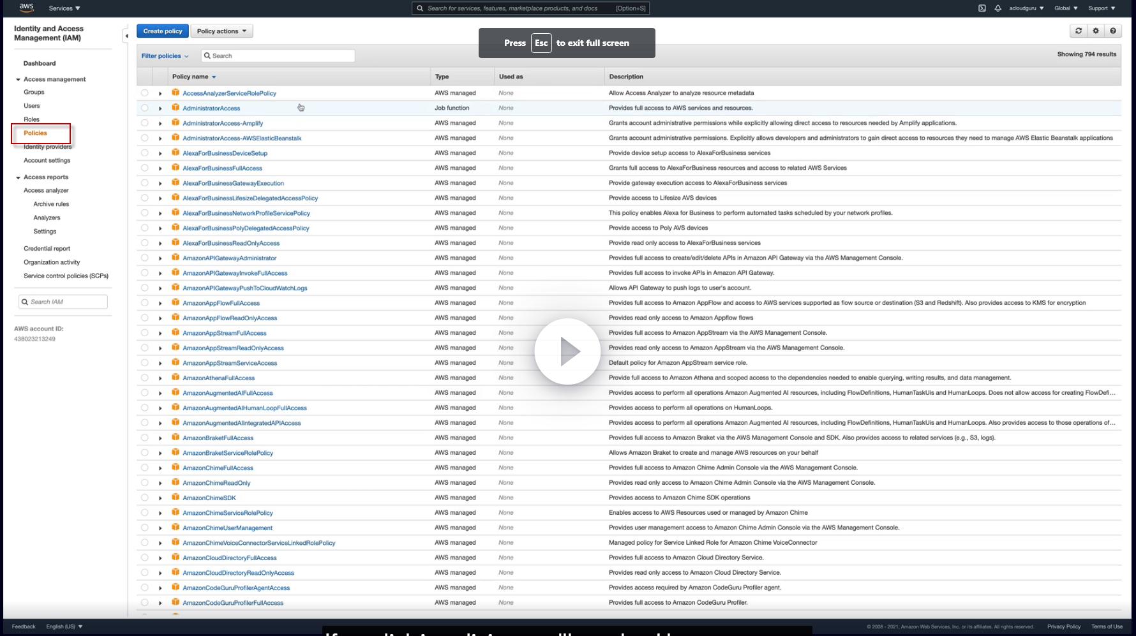Click the policy icon beside AlexaForBusinessDeviceSetup
Screen dimensions: 1136x636
click(176, 153)
